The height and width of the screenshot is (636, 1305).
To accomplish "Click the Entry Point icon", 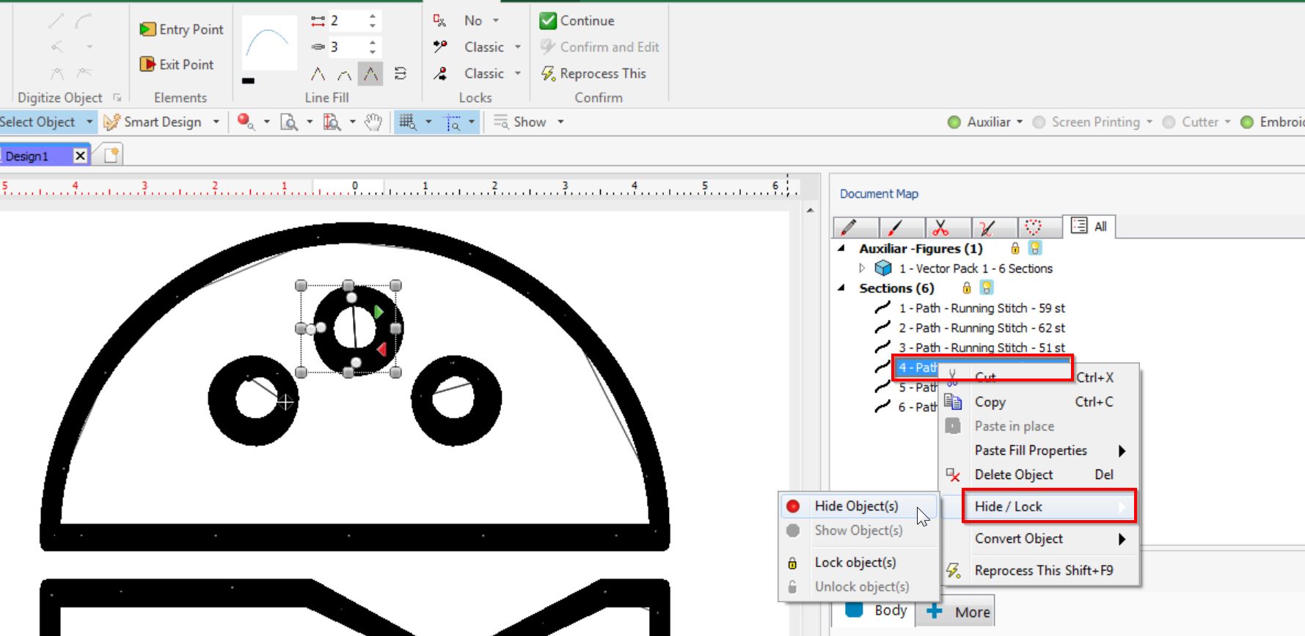I will pyautogui.click(x=147, y=29).
